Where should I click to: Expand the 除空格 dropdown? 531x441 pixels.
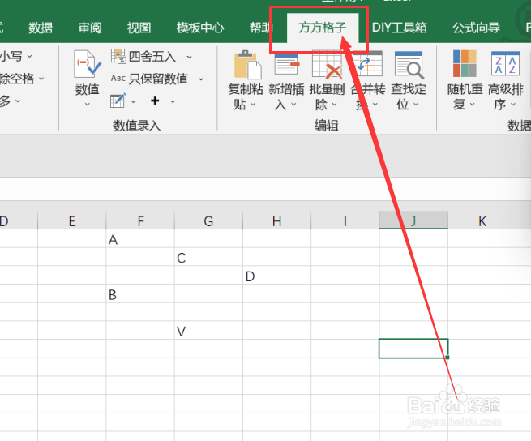point(41,79)
